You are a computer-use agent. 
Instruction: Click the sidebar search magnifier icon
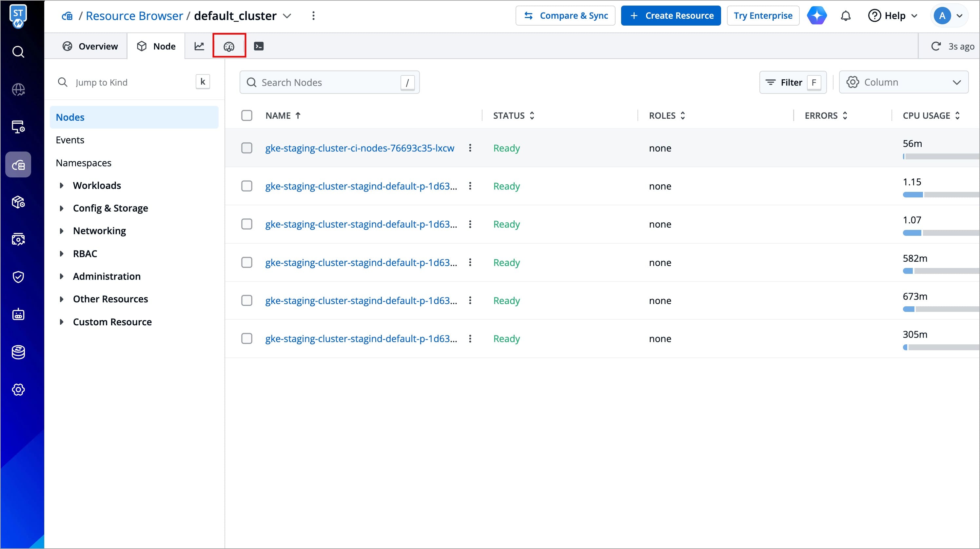click(18, 52)
